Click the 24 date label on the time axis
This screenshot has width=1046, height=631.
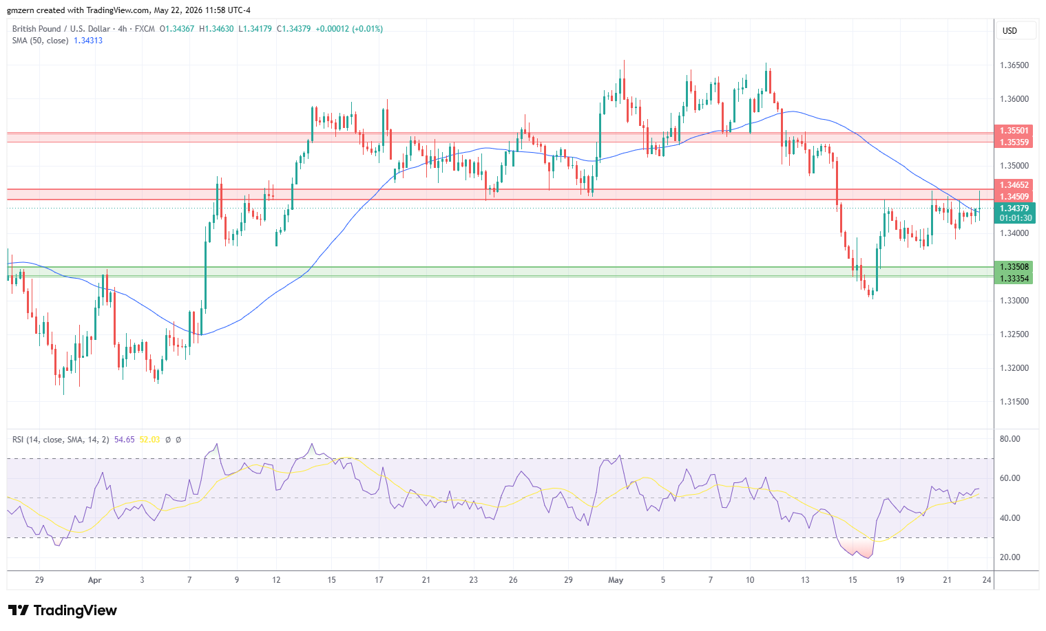[x=987, y=580]
